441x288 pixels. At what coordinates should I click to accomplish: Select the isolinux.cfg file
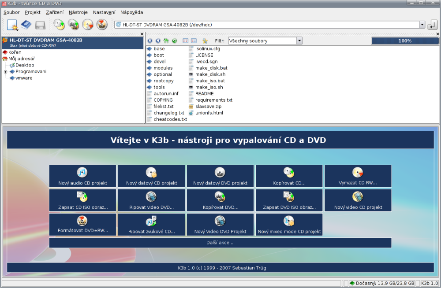tap(205, 48)
